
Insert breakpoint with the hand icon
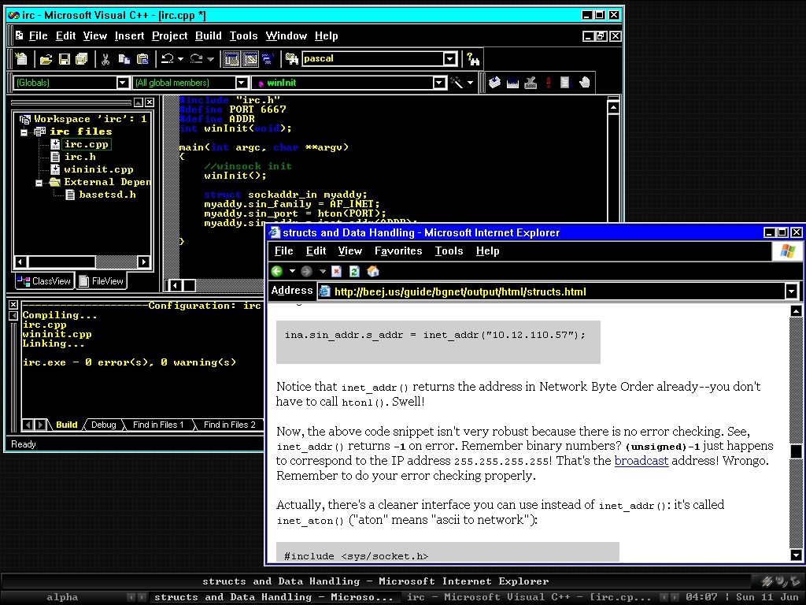(585, 82)
